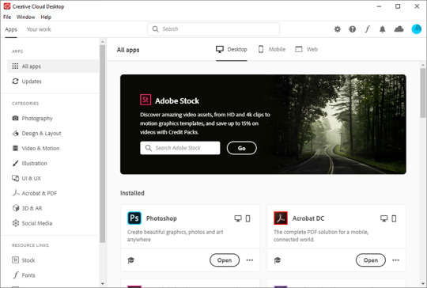Open the Window menu
427x288 pixels.
(25, 17)
